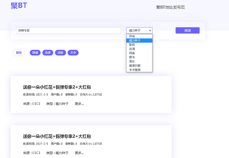Sort results by 大小
This screenshot has width=229, height=158.
(x=73, y=53)
